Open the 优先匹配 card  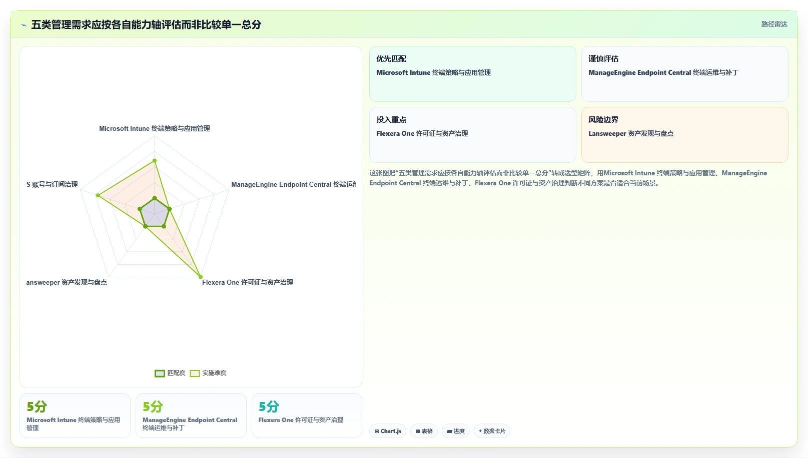click(x=473, y=74)
